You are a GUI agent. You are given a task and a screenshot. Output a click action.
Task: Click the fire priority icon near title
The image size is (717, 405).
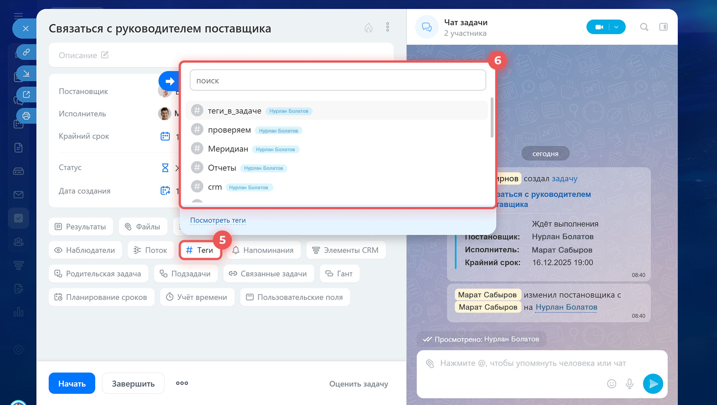coord(368,28)
